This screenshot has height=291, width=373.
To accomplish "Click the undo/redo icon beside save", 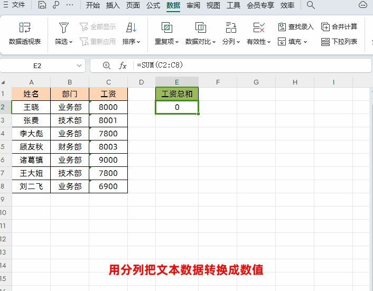I will [56, 5].
